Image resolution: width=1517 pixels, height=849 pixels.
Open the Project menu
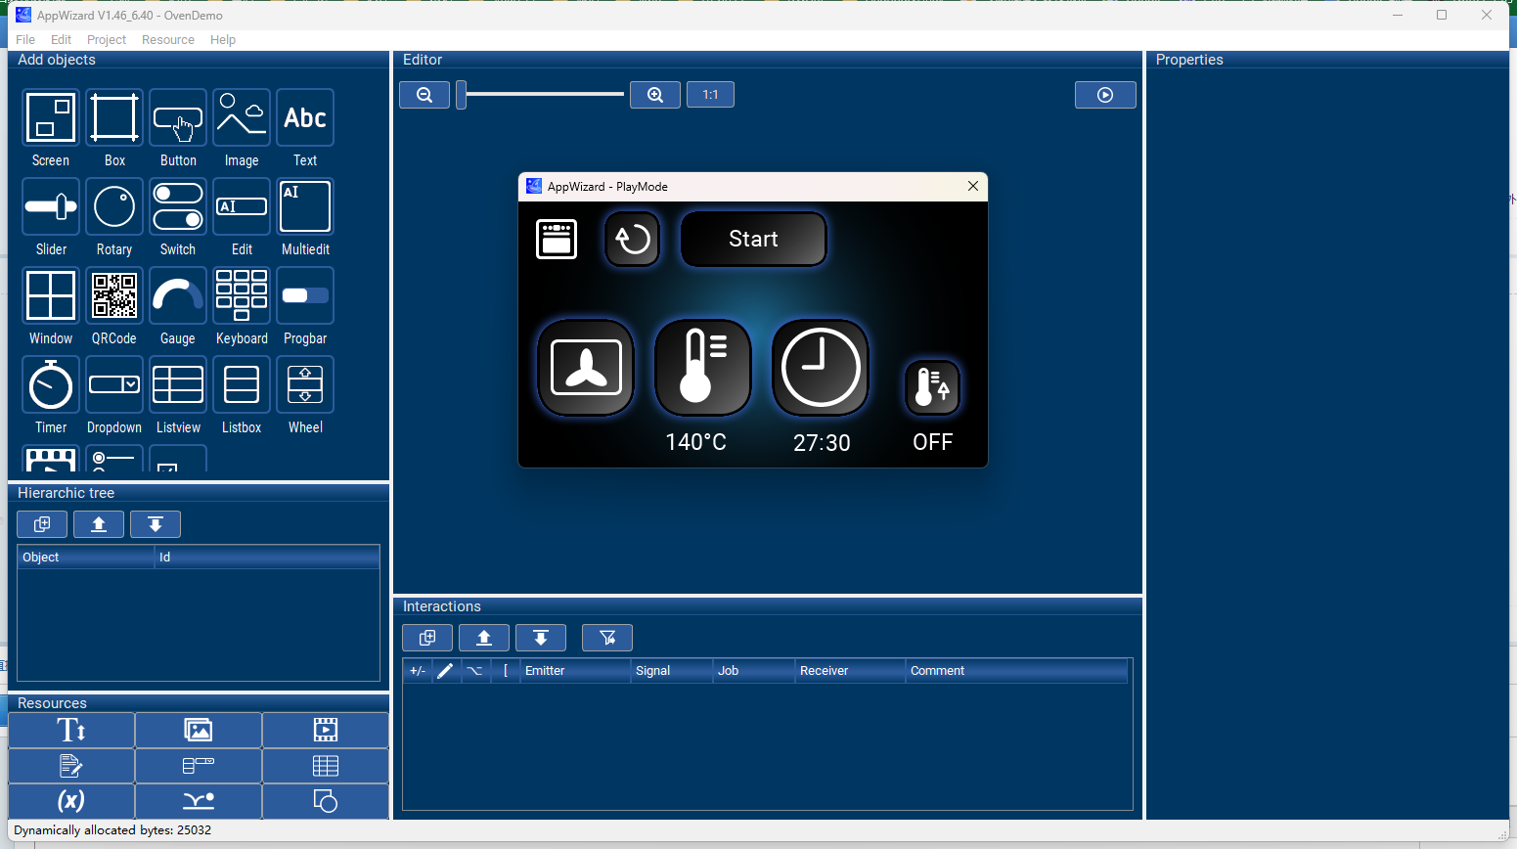[107, 40]
